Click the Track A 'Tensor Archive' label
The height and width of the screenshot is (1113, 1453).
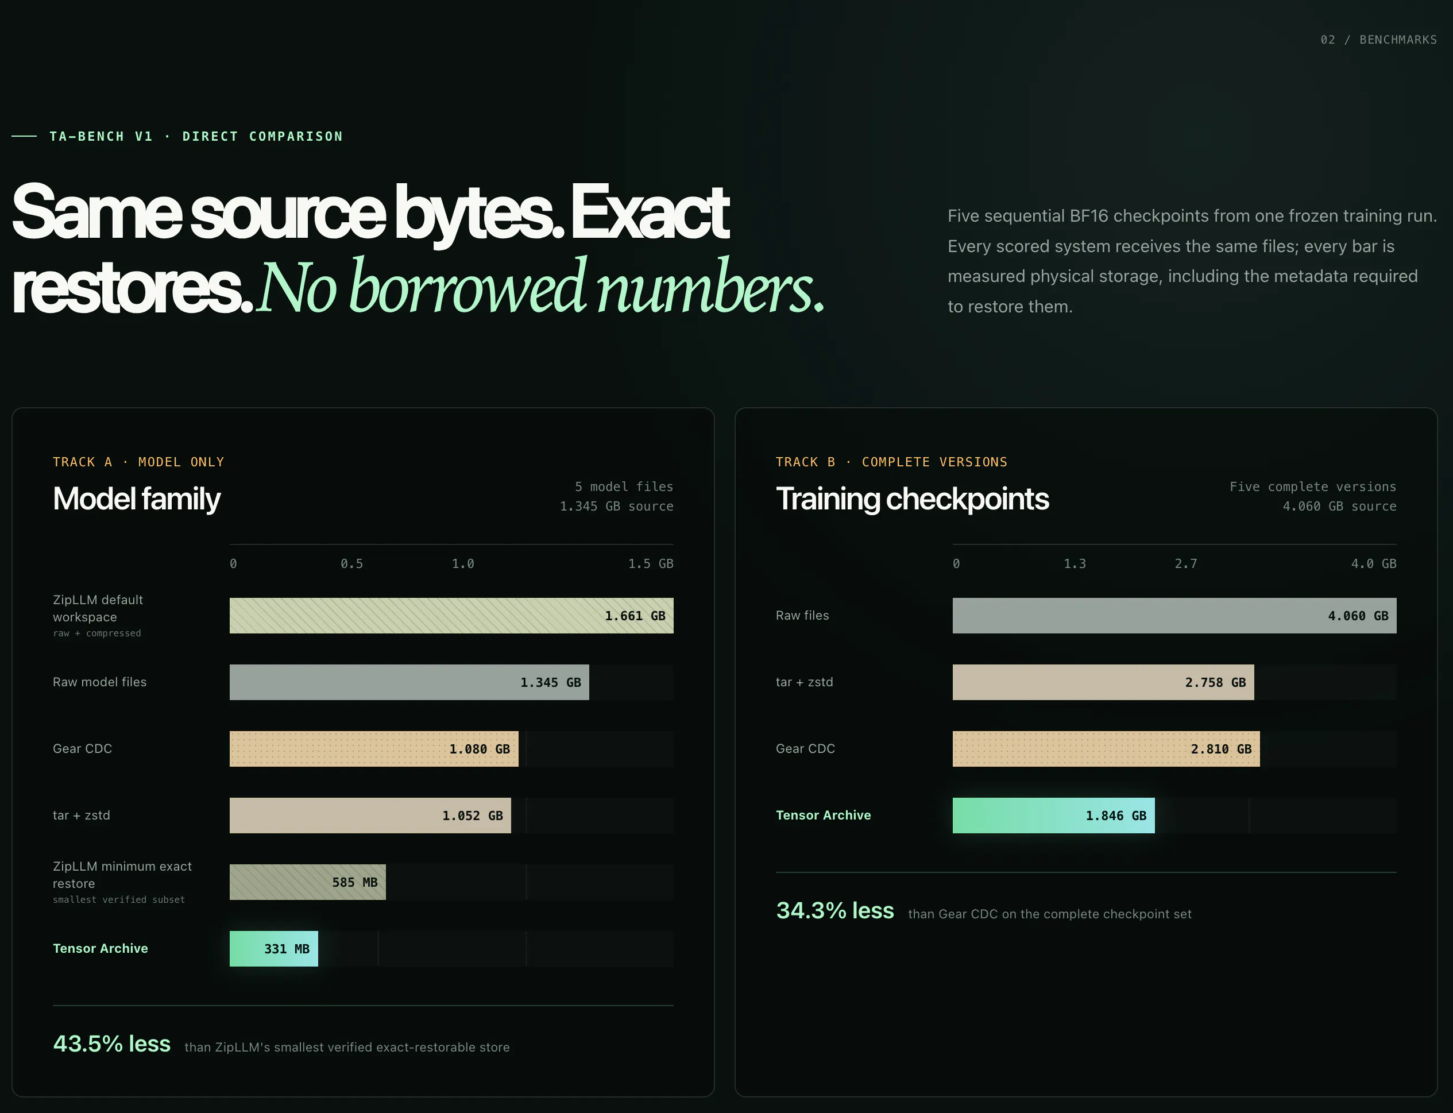101,949
